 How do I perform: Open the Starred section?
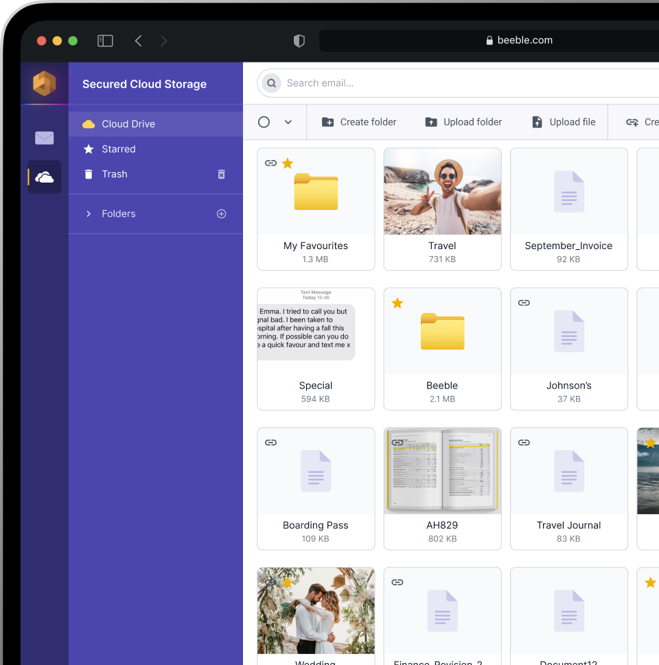[118, 149]
